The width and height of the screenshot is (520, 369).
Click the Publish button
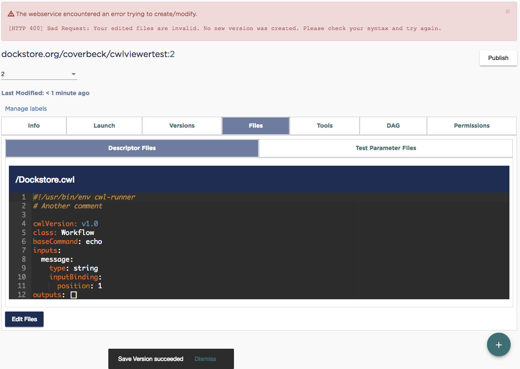(498, 58)
